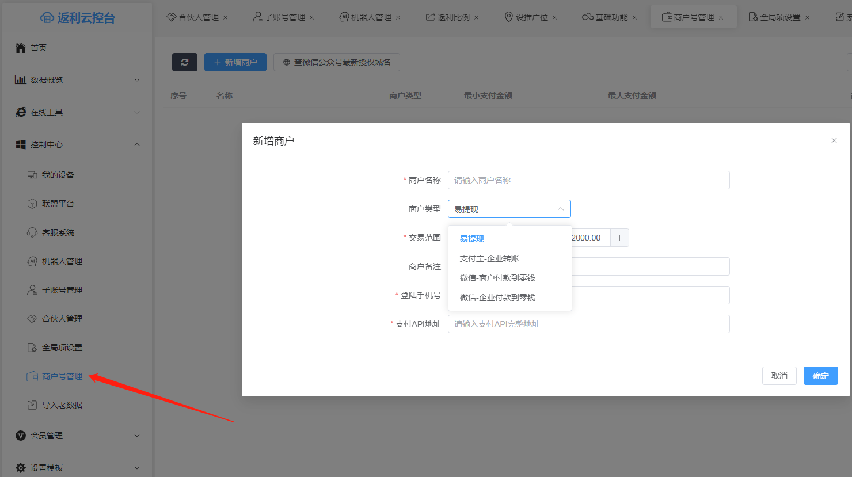
Task: Click the 支付API地址 input field
Action: pyautogui.click(x=589, y=324)
